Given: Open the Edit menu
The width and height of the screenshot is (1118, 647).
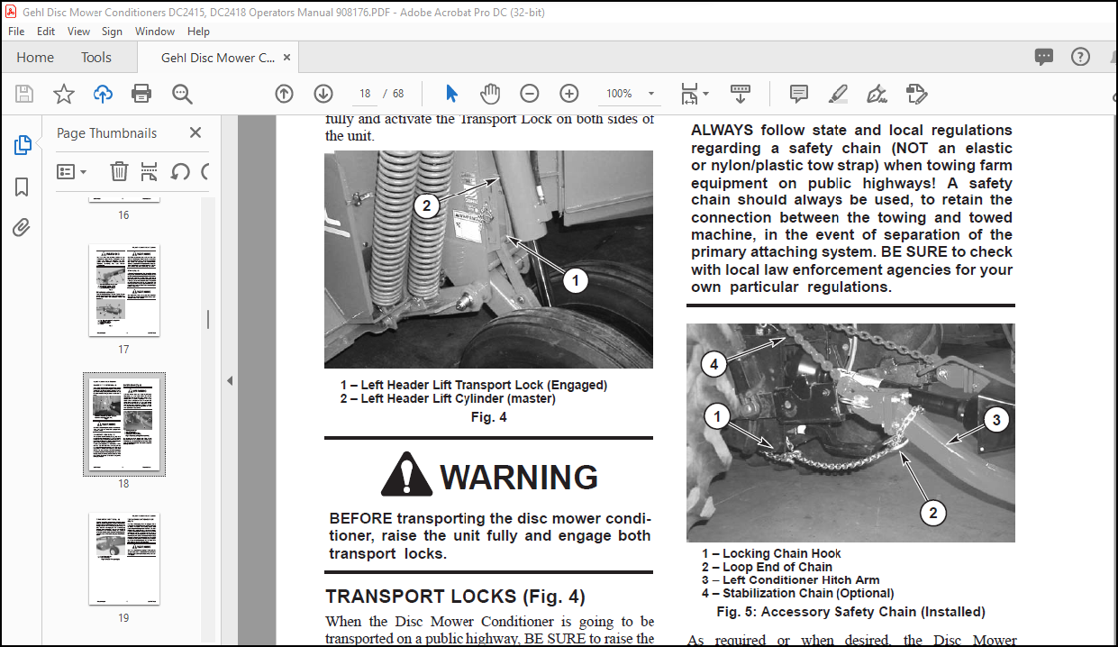Looking at the screenshot, I should tap(46, 31).
